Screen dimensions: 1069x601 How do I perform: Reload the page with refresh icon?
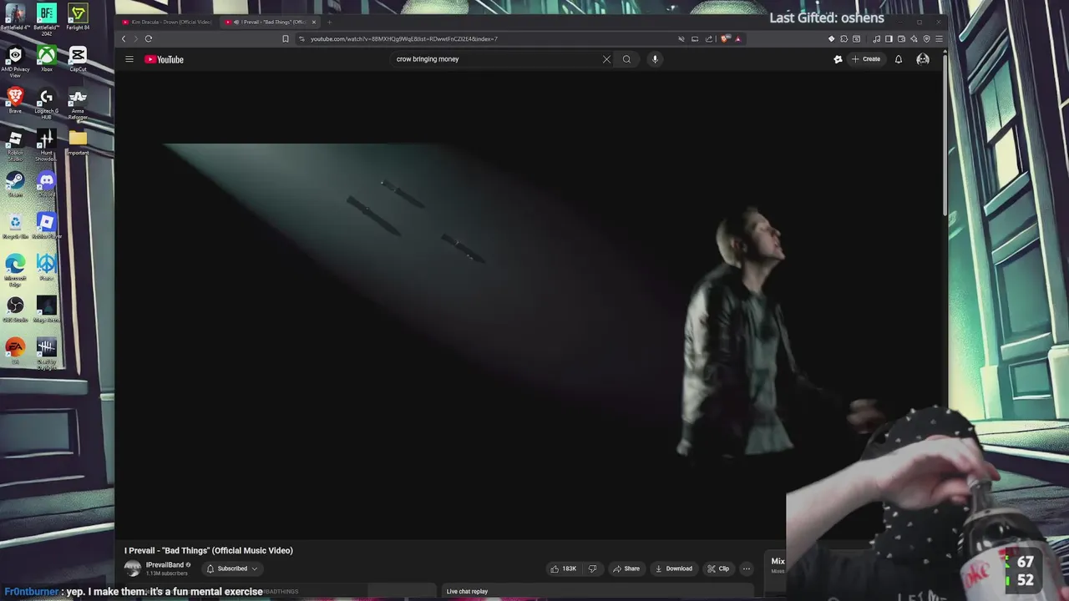(149, 38)
